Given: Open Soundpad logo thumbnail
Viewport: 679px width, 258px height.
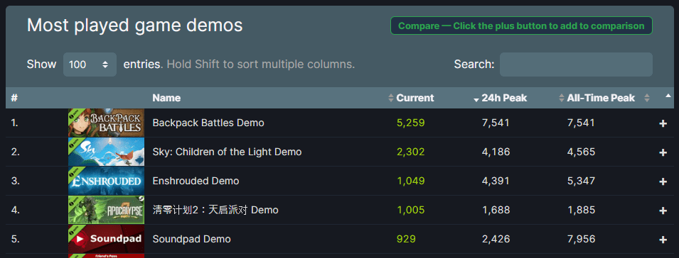Looking at the screenshot, I should [x=106, y=239].
